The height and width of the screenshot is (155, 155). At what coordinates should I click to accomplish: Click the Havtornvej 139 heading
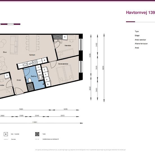[140, 12]
